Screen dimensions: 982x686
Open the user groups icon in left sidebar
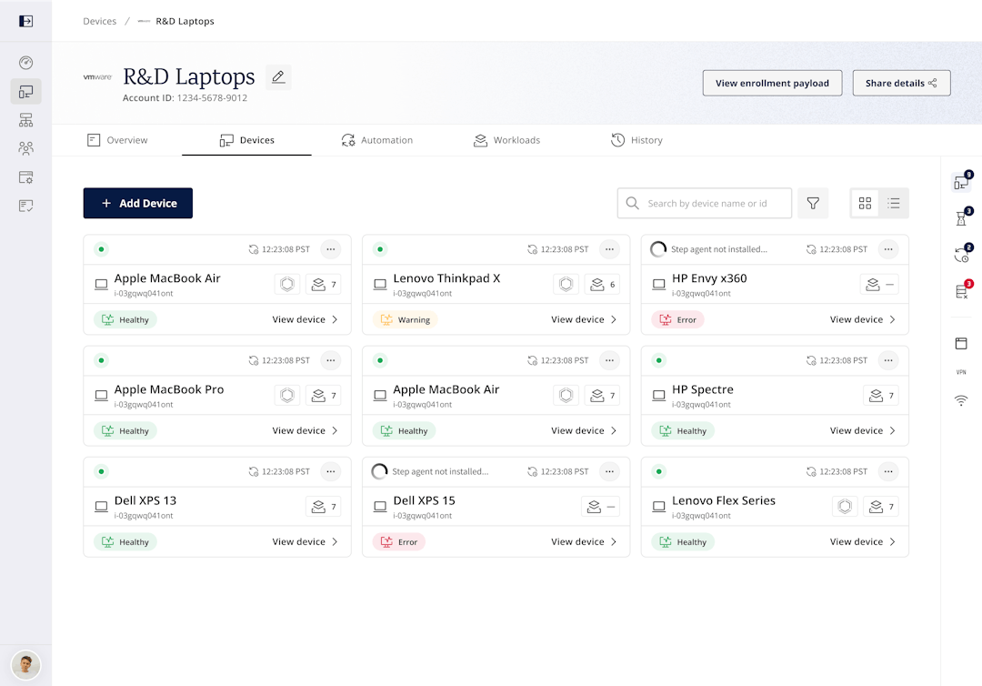coord(25,148)
